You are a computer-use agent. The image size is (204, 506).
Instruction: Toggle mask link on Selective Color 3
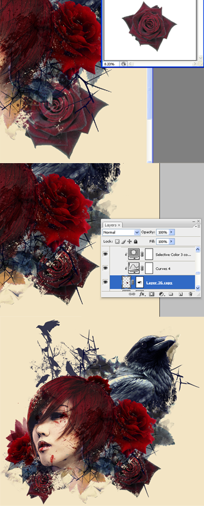tap(142, 254)
